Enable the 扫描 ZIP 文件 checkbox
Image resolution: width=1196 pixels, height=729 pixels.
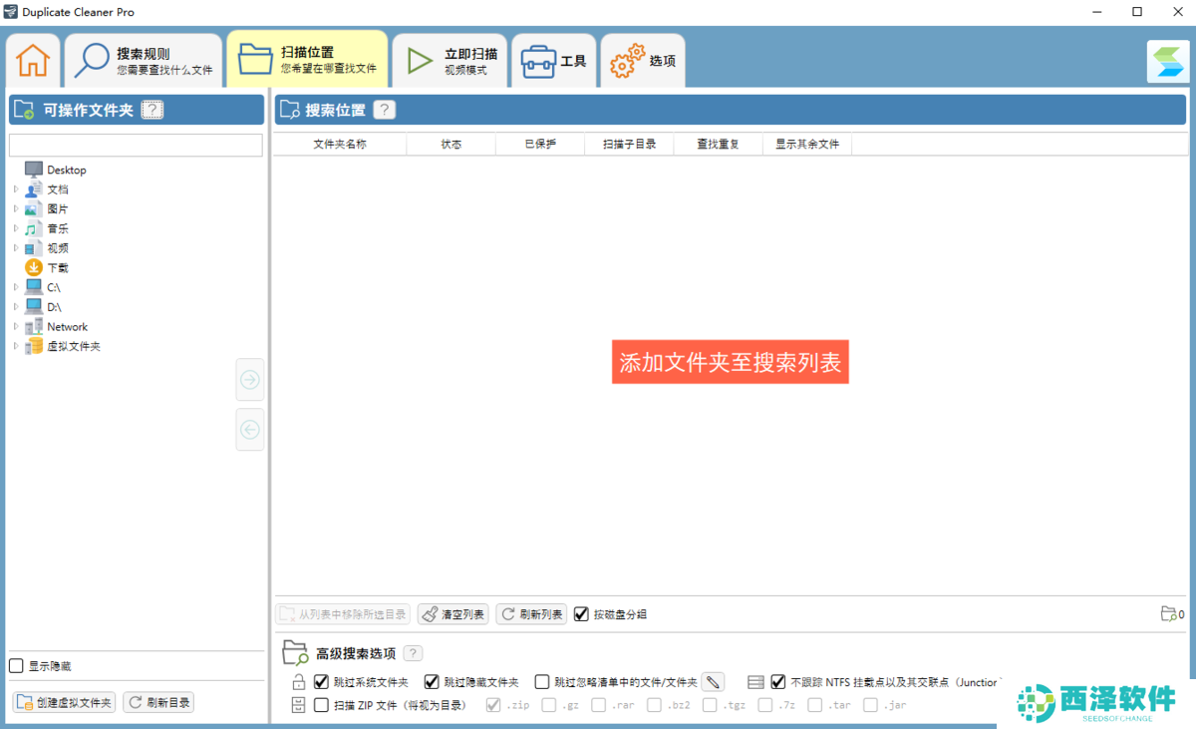tap(321, 705)
